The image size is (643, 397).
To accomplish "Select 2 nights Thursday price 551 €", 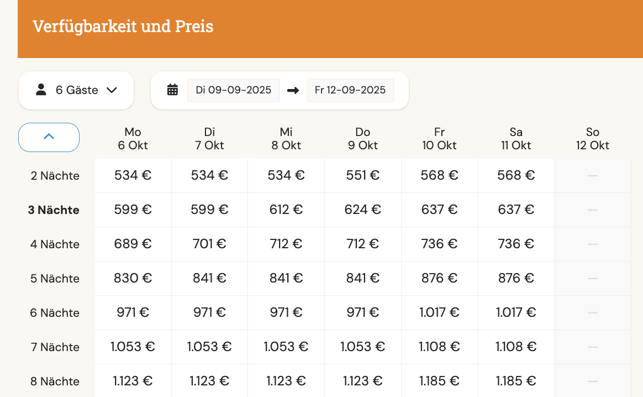I will [363, 175].
